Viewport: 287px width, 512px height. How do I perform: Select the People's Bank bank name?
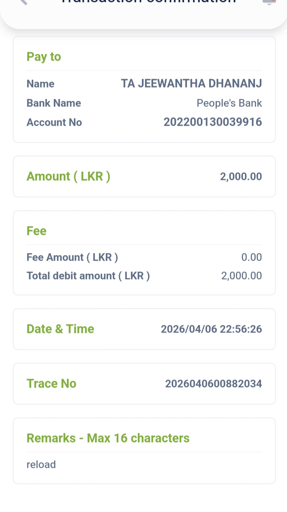229,103
